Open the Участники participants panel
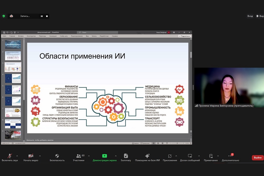264x176 pixels. 79,156
